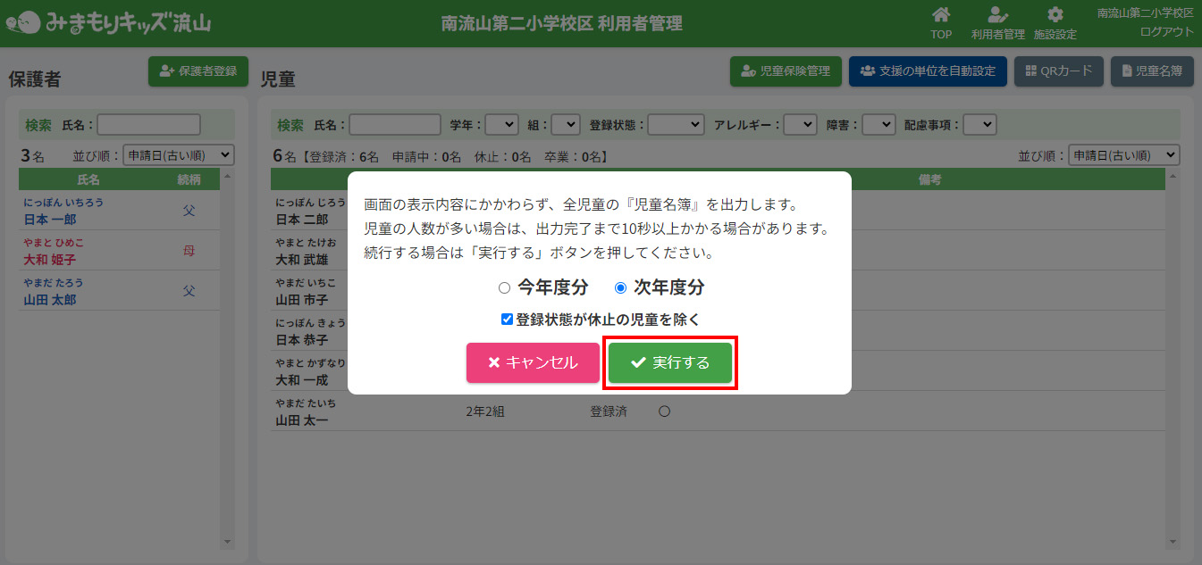Click the TOP home icon

click(940, 15)
